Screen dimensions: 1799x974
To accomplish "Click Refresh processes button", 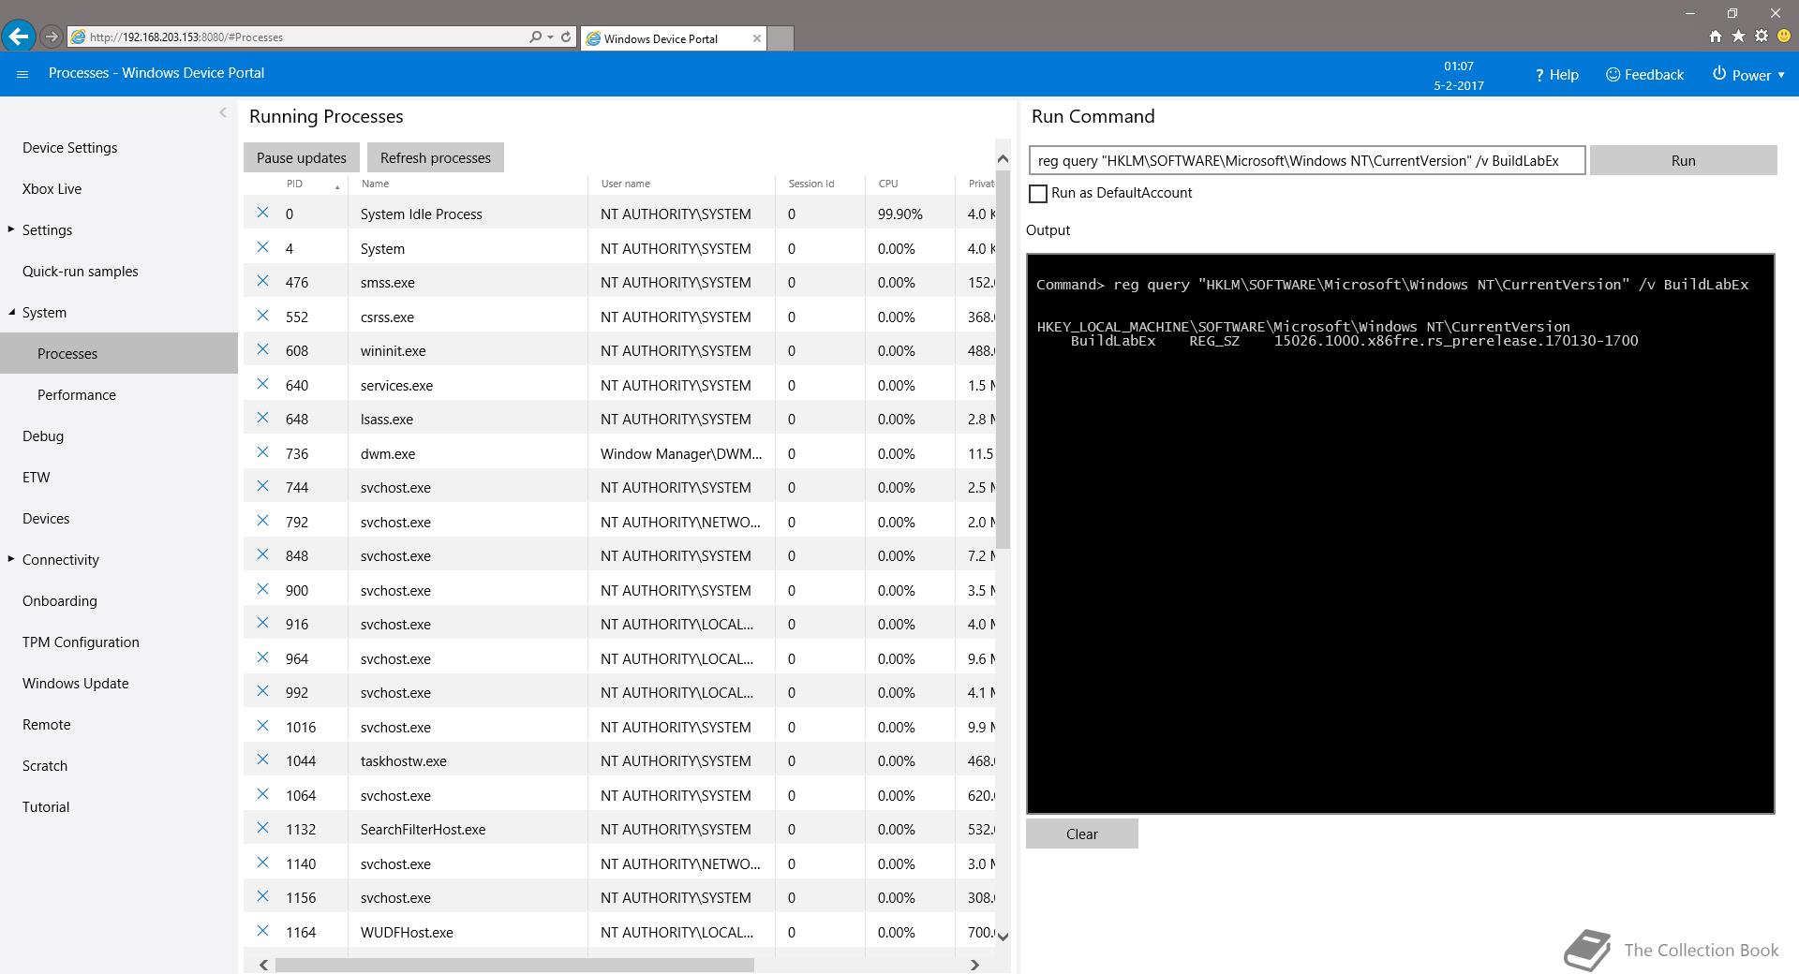I will coord(436,157).
